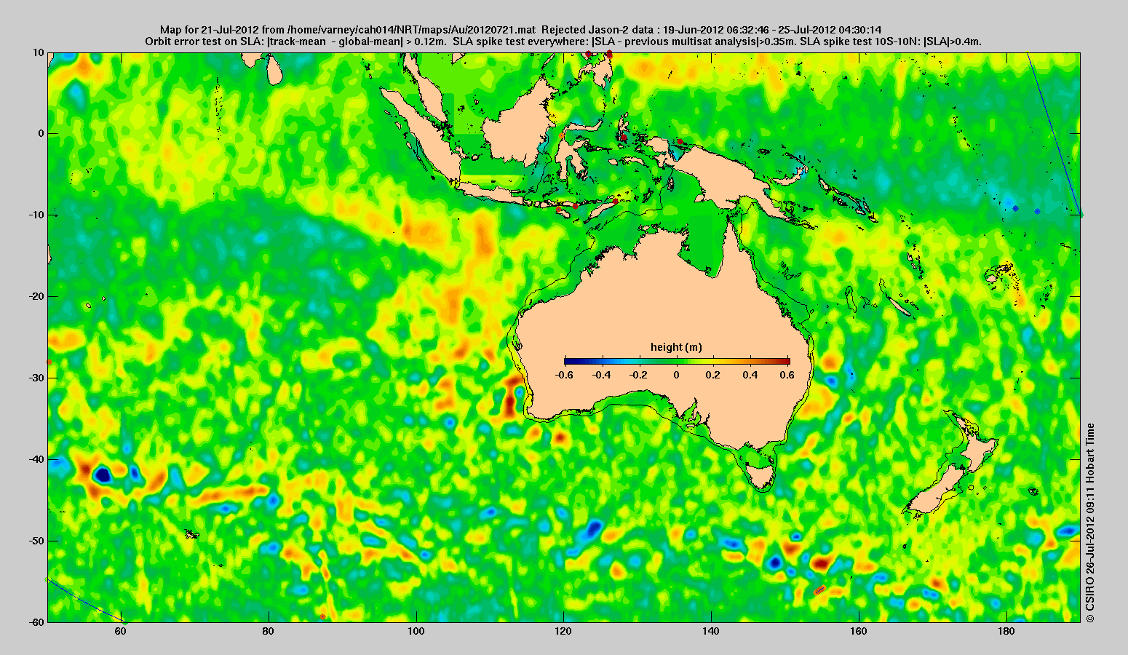The height and width of the screenshot is (655, 1128).
Task: Click the longitude axis label '160'
Action: coord(859,632)
